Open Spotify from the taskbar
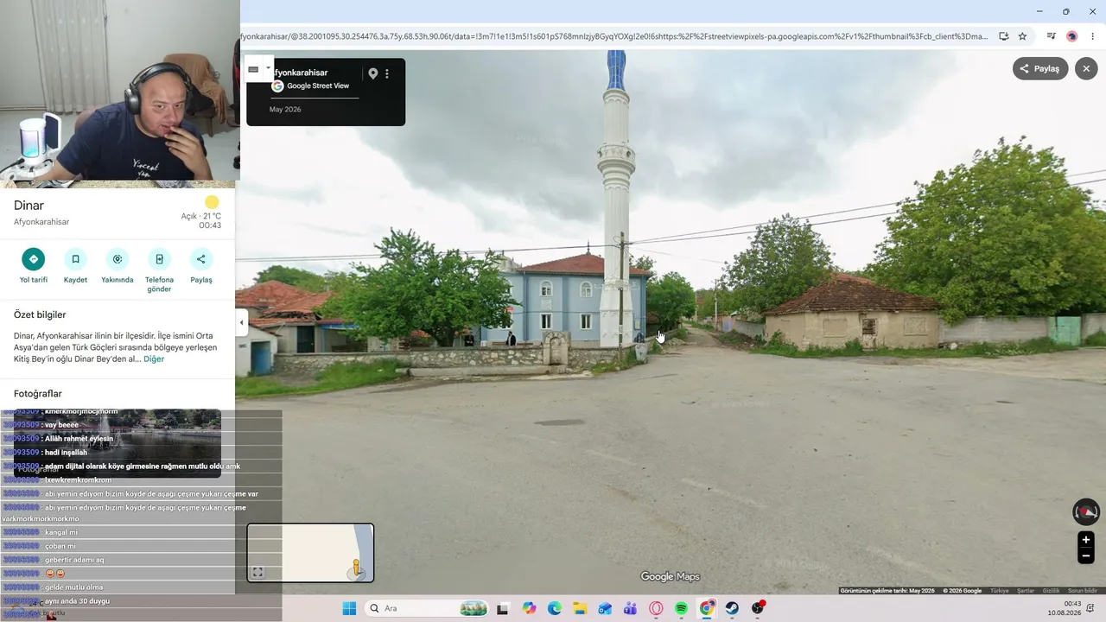This screenshot has height=622, width=1106. (x=681, y=608)
